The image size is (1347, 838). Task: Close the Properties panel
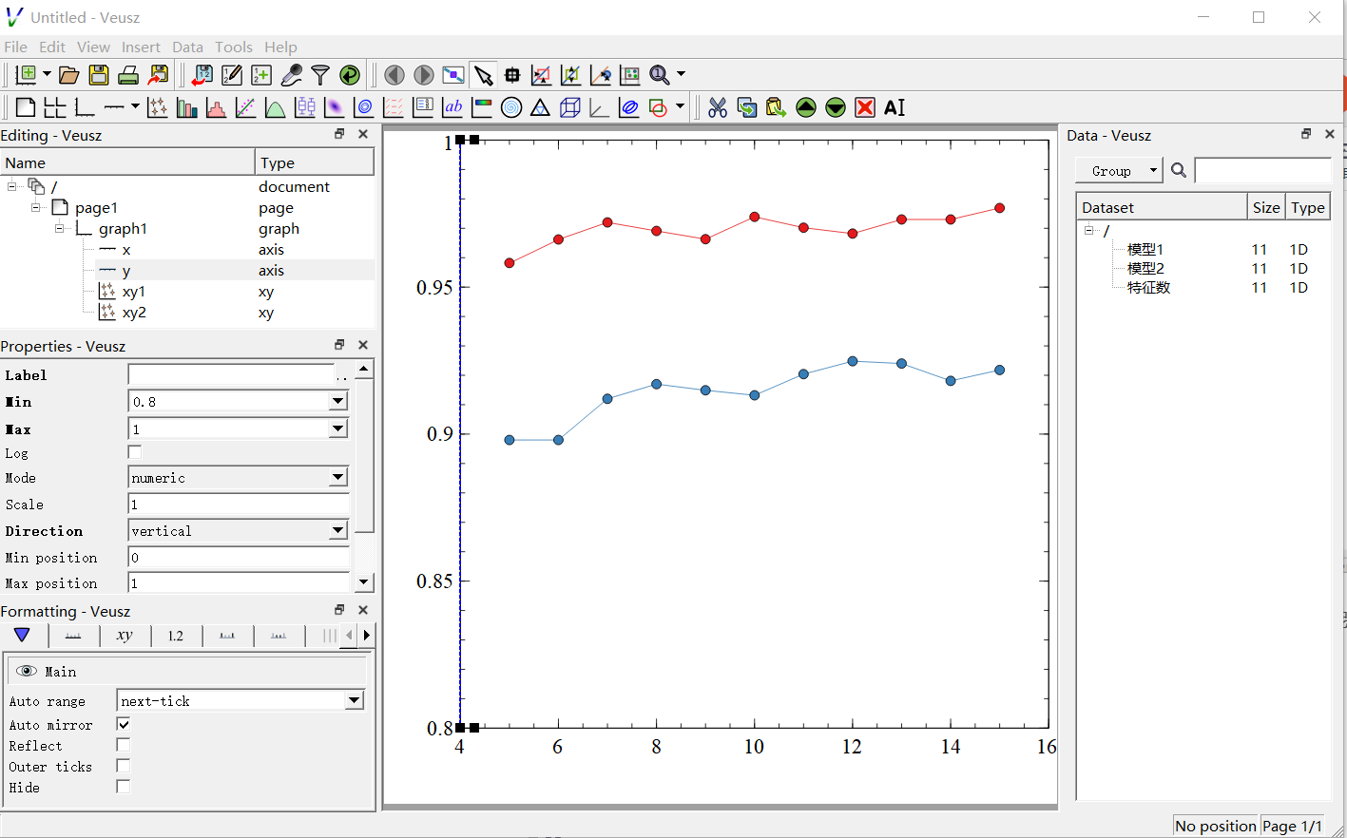tap(363, 345)
